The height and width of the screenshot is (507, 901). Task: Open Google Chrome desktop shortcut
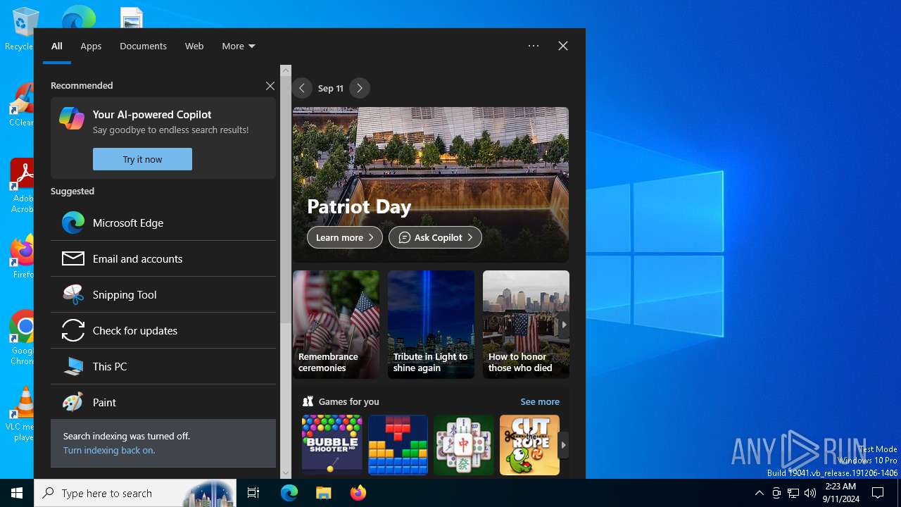click(x=21, y=338)
